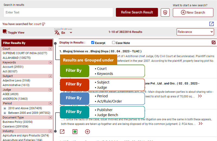Click the hide display icon right of Case Note
Screen dimensions: 217x141
point(214,43)
